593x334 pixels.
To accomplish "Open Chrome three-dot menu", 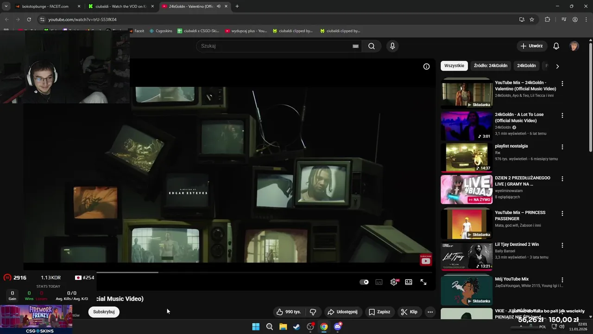I will (x=586, y=19).
